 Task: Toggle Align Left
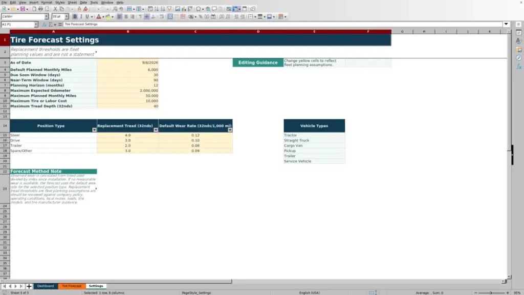(x=120, y=16)
